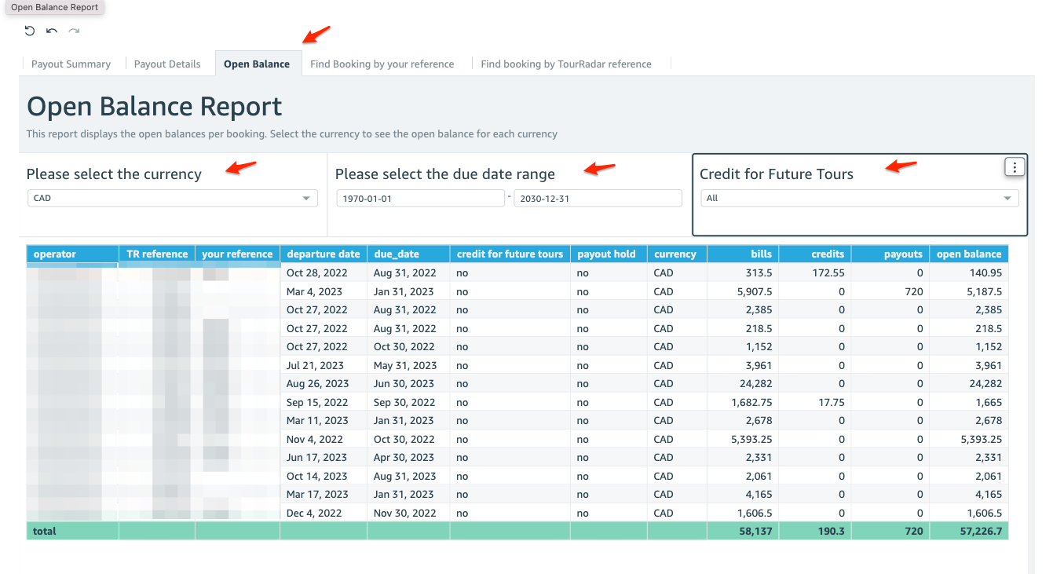Open the Credit for Future Tours dropdown showing All
This screenshot has height=574, width=1053.
859,198
